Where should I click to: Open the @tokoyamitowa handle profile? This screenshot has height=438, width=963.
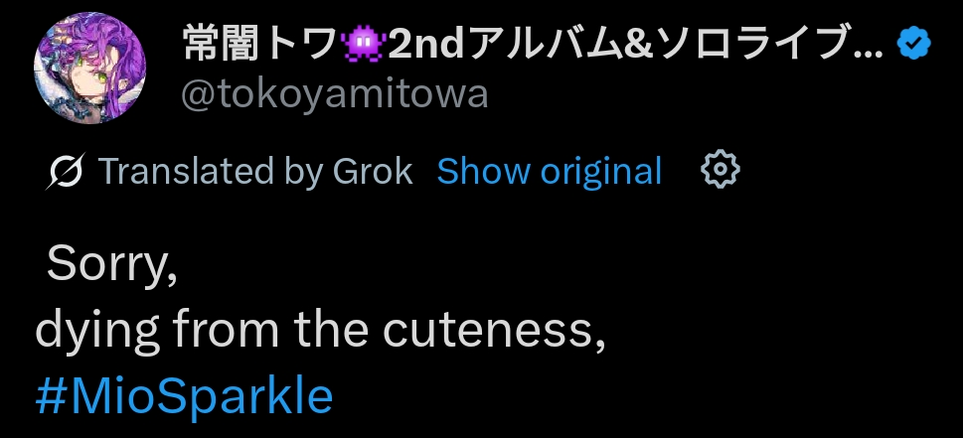pyautogui.click(x=335, y=93)
